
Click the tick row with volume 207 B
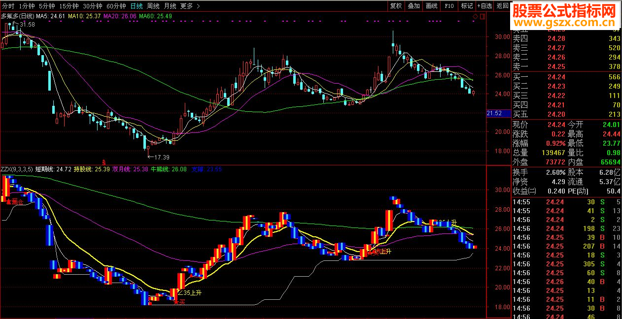[567, 246]
